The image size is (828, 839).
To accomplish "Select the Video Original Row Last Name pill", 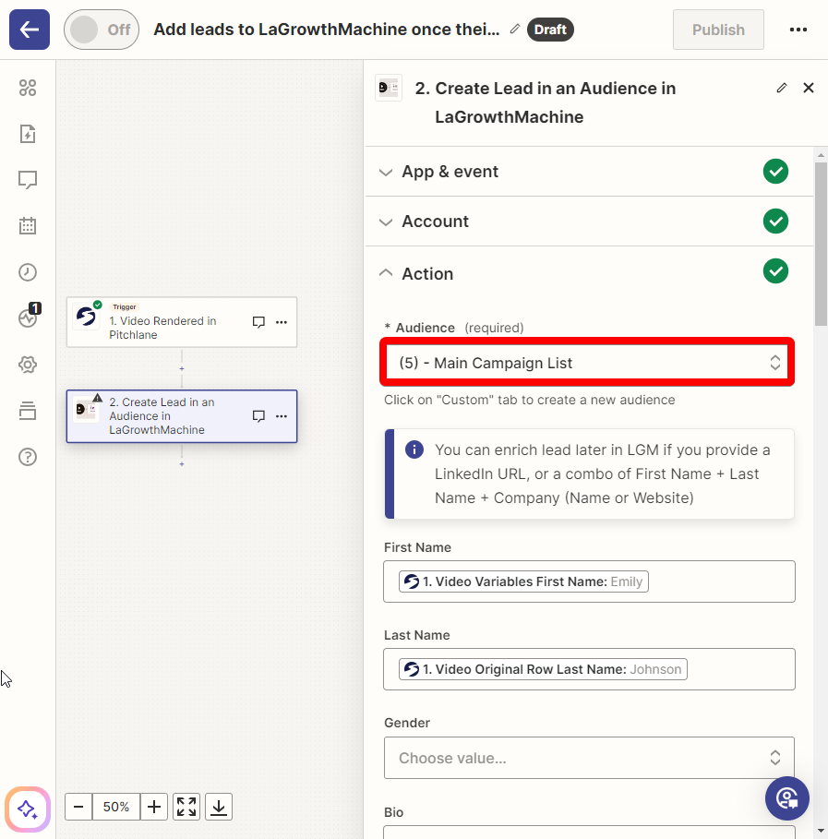I will (x=543, y=669).
